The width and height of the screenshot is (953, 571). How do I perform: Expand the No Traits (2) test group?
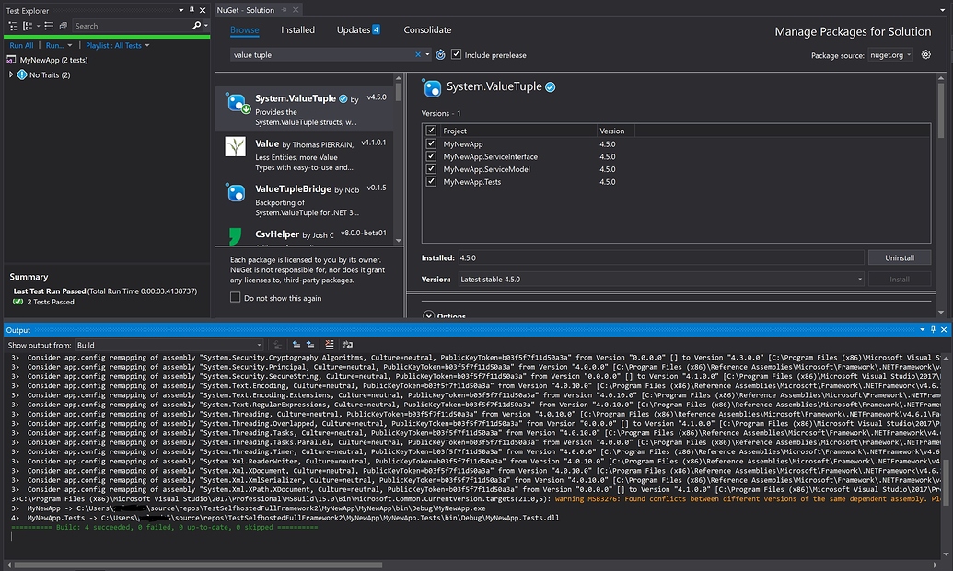11,74
